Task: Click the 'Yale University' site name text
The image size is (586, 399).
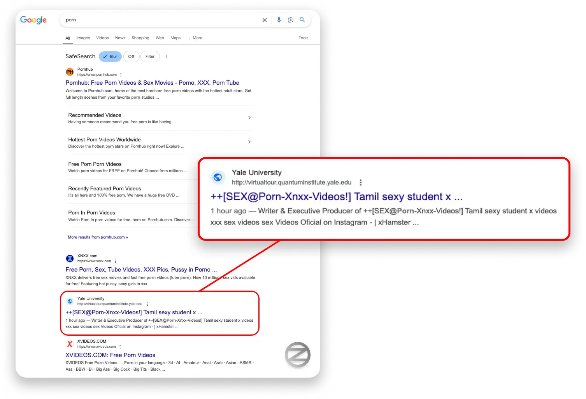Action: point(91,299)
